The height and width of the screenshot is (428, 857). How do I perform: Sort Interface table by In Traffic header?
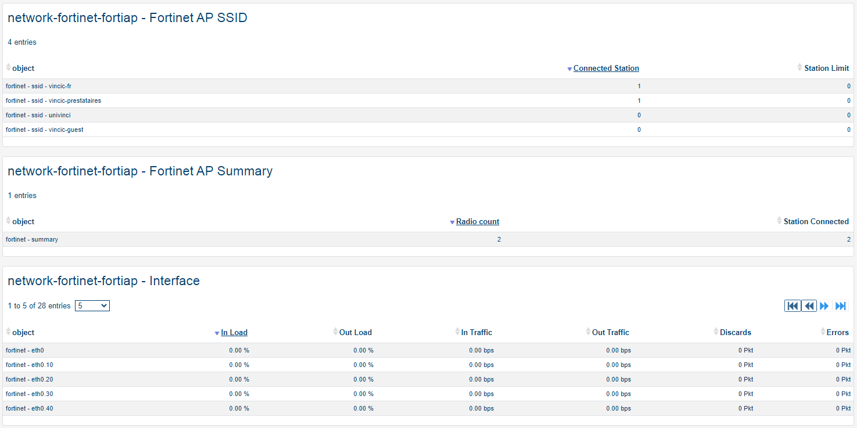tap(476, 333)
